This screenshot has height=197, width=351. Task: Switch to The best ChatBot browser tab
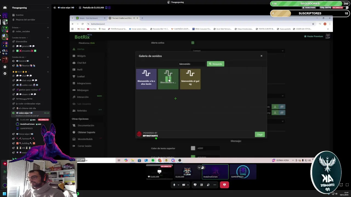123,18
